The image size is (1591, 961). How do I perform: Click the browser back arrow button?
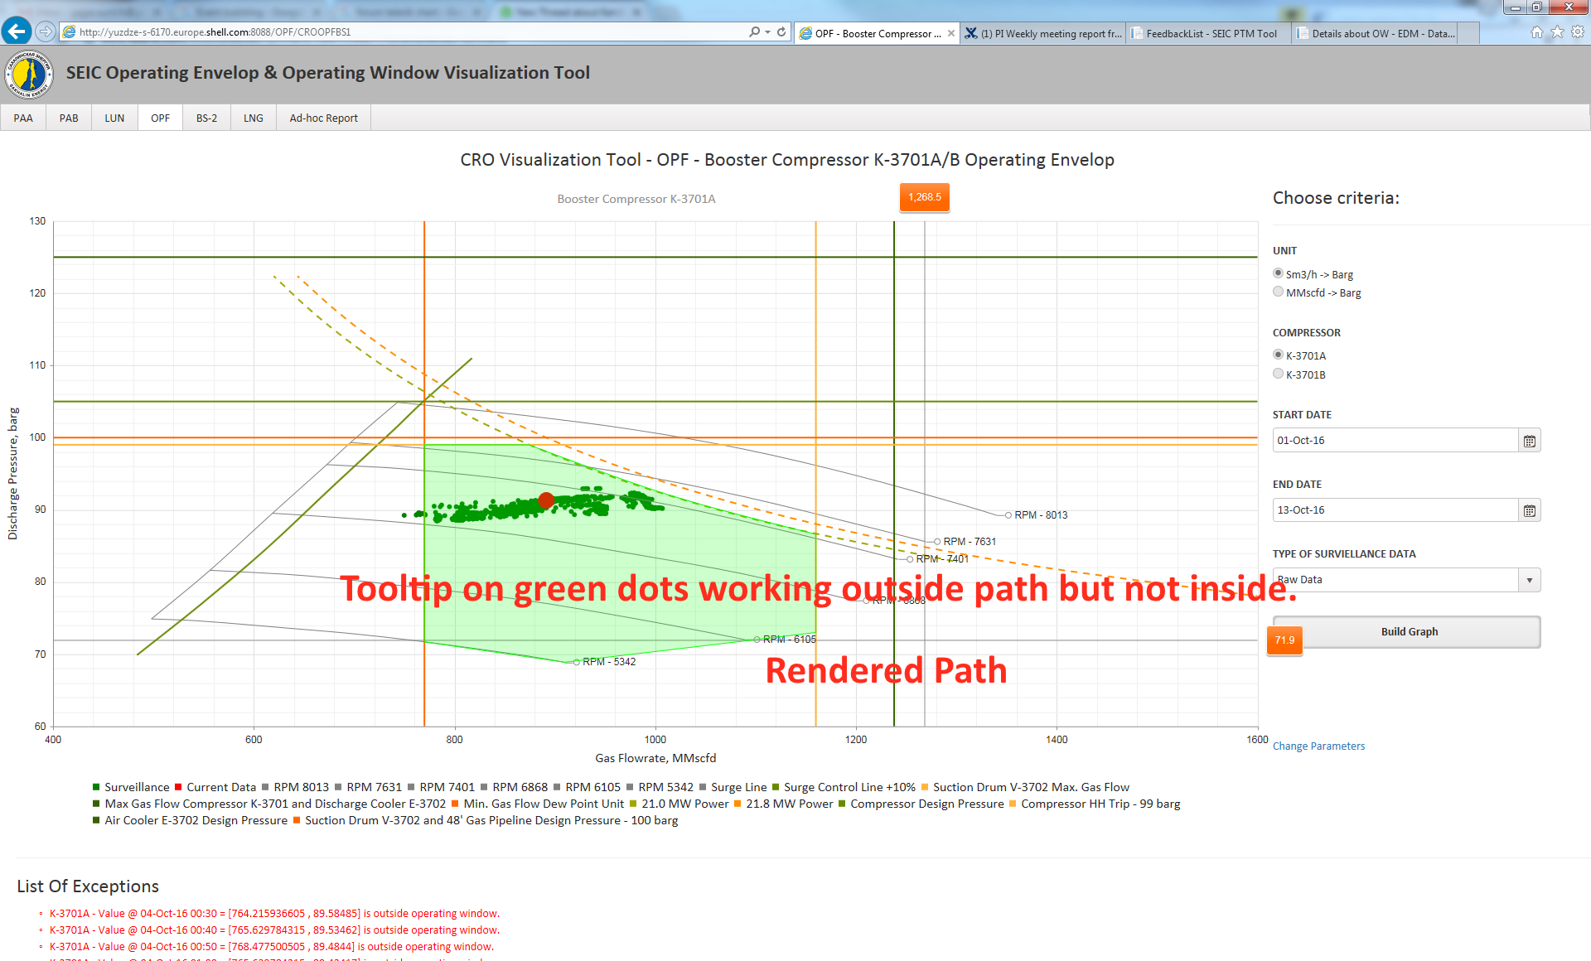click(17, 31)
